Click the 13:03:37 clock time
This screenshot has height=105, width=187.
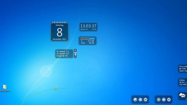coord(88,26)
